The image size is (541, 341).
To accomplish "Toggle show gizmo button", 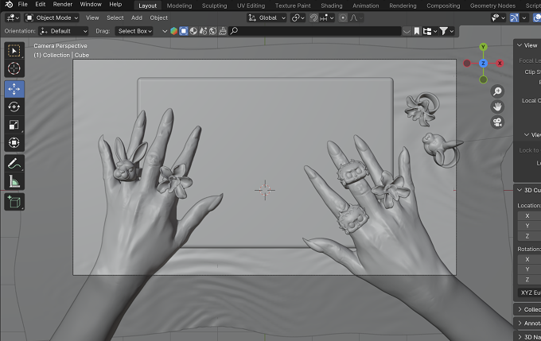I will (514, 18).
